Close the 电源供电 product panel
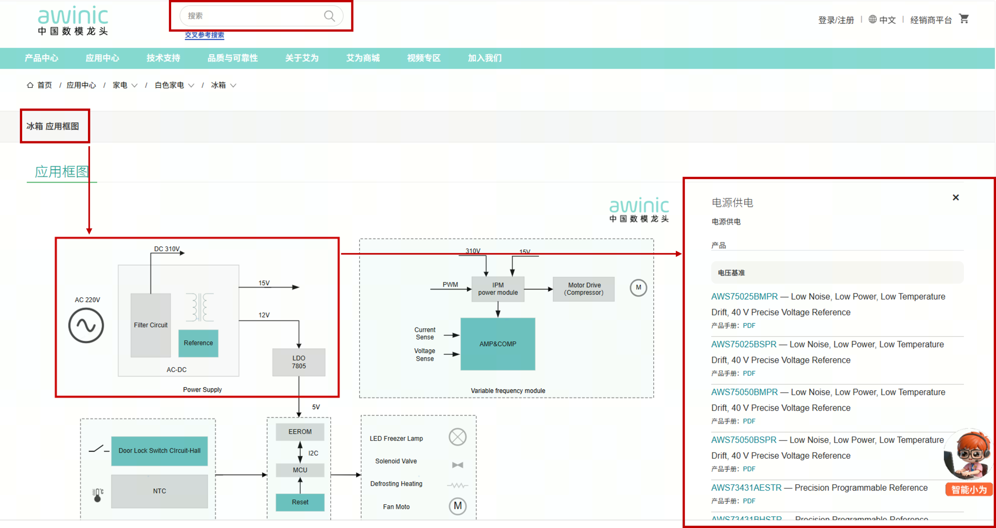996x528 pixels. tap(956, 197)
